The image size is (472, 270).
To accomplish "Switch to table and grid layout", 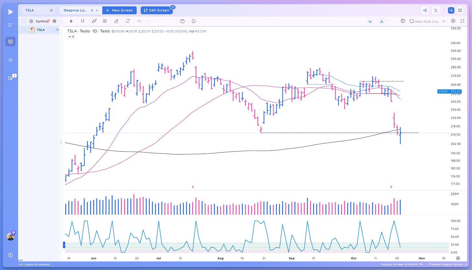I will tap(460, 10).
